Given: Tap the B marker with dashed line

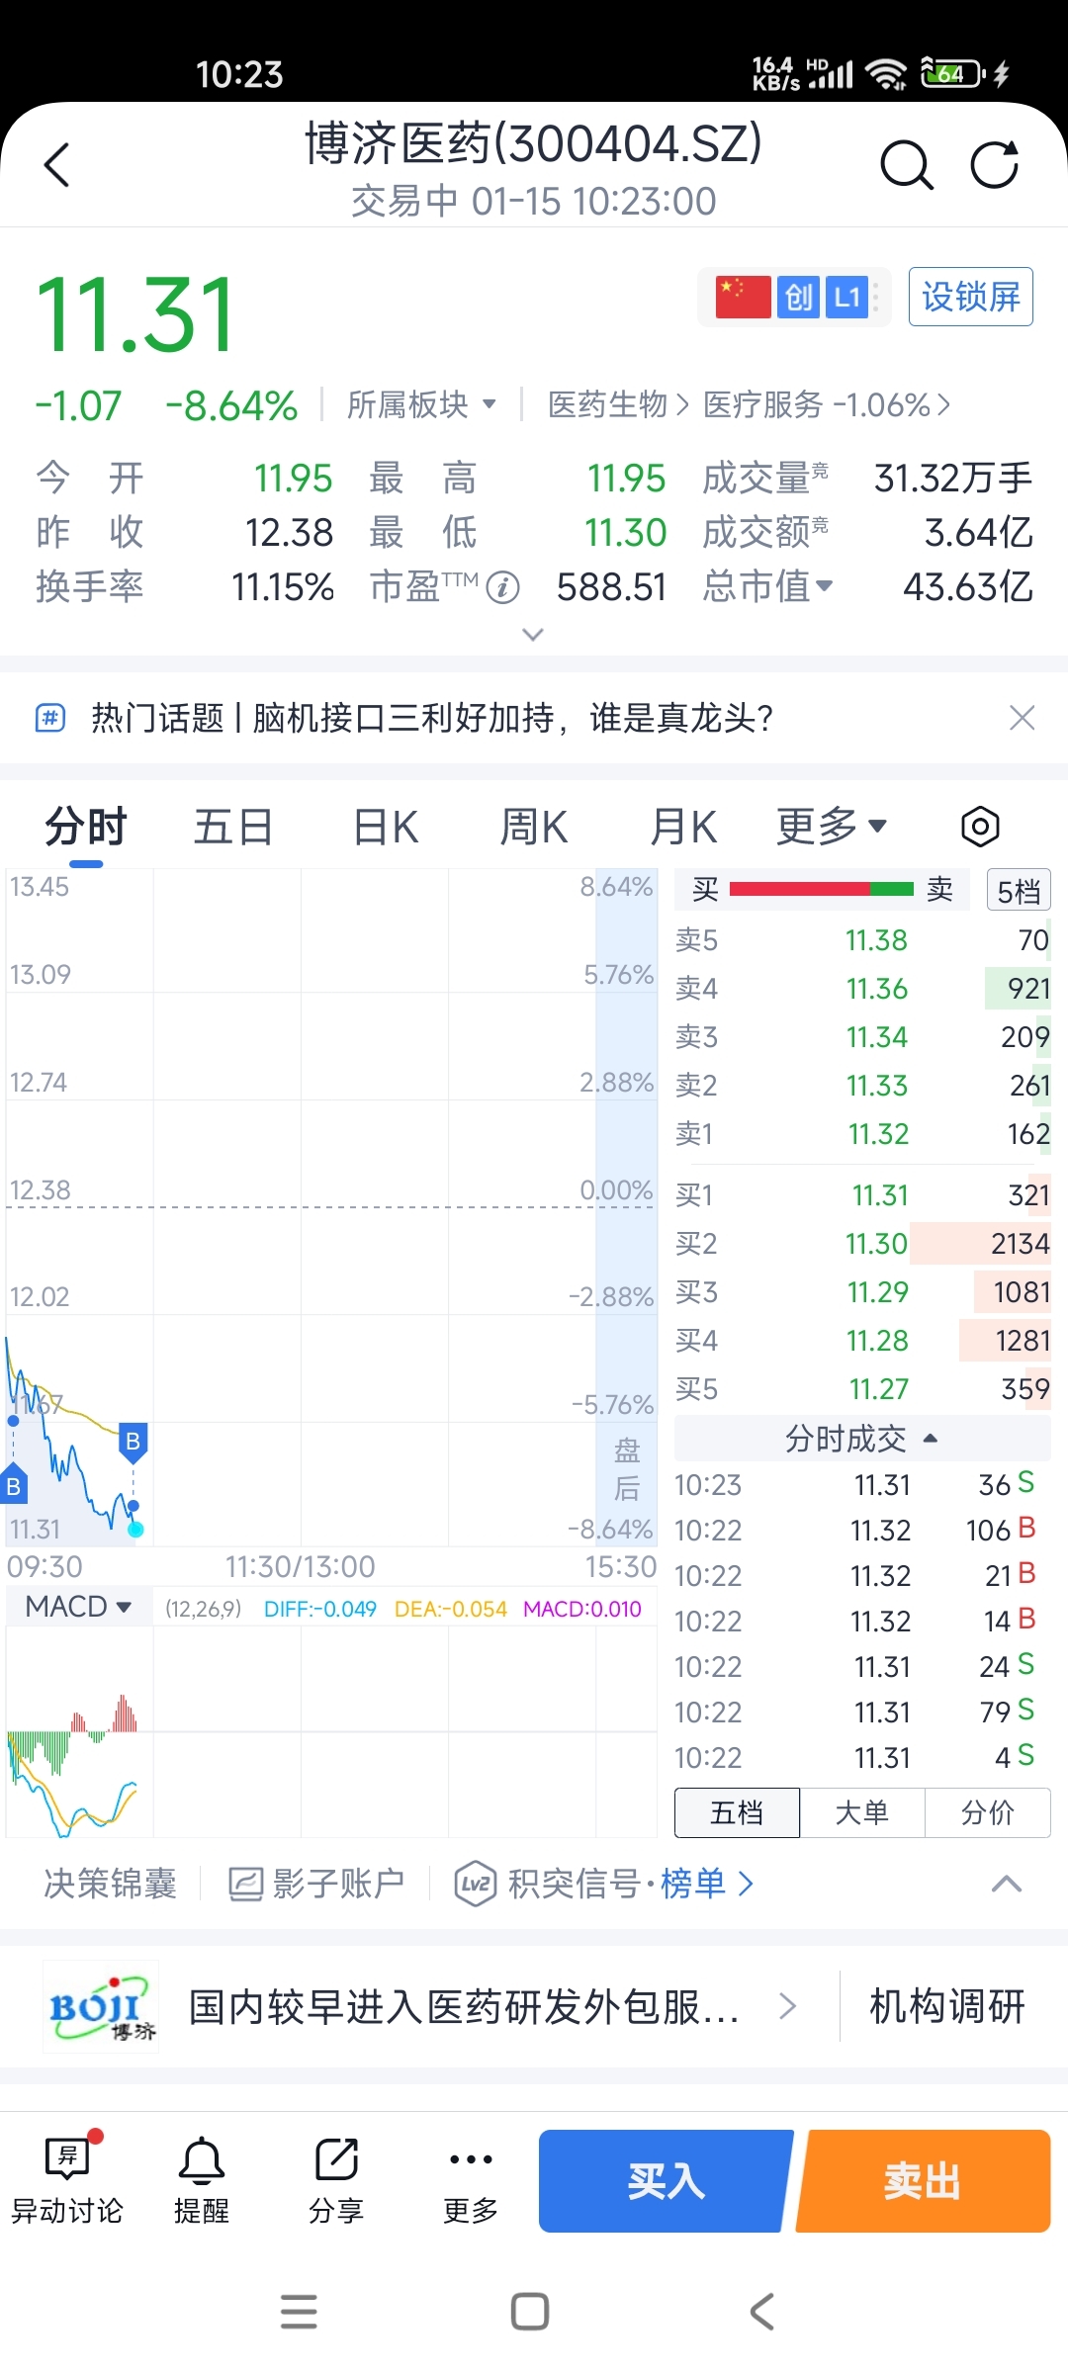Looking at the screenshot, I should click(133, 1442).
